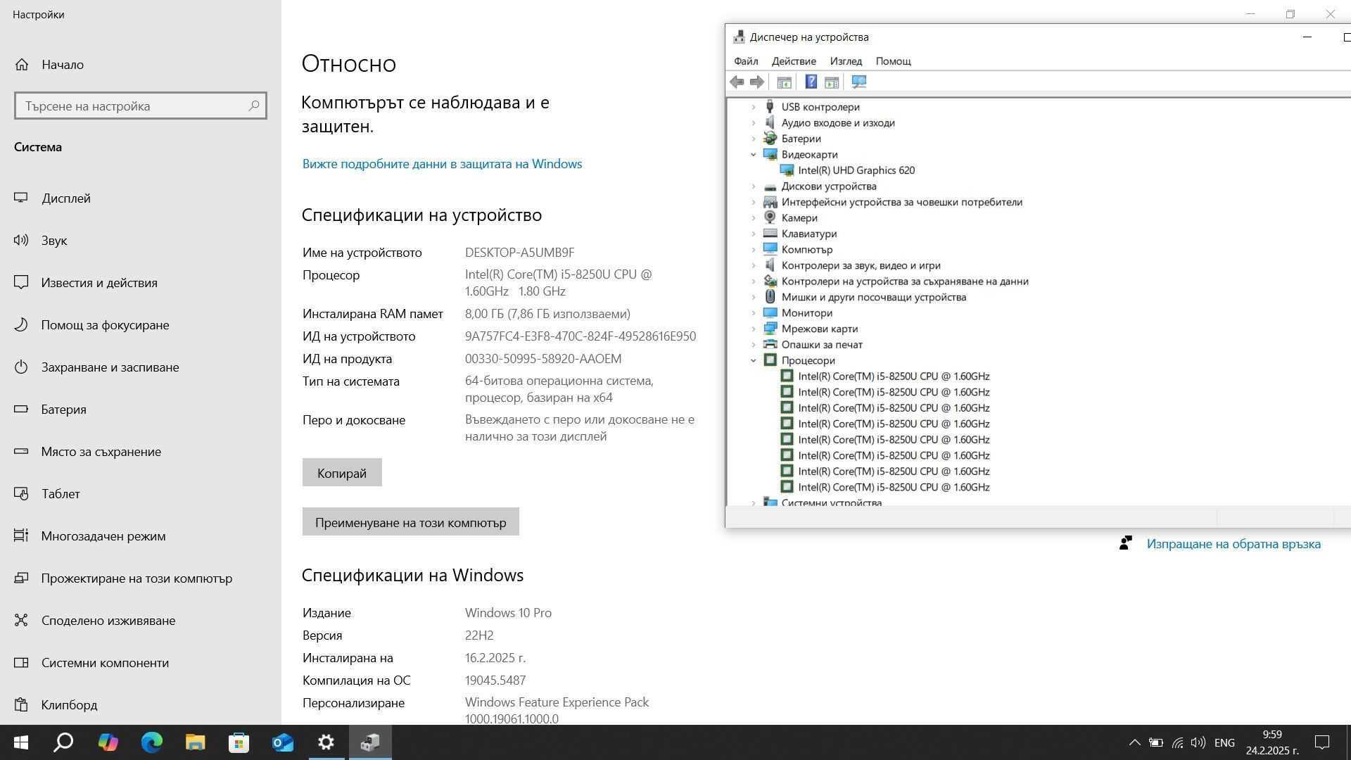
Task: Open Изглед menu in Device Manager
Action: (x=846, y=61)
